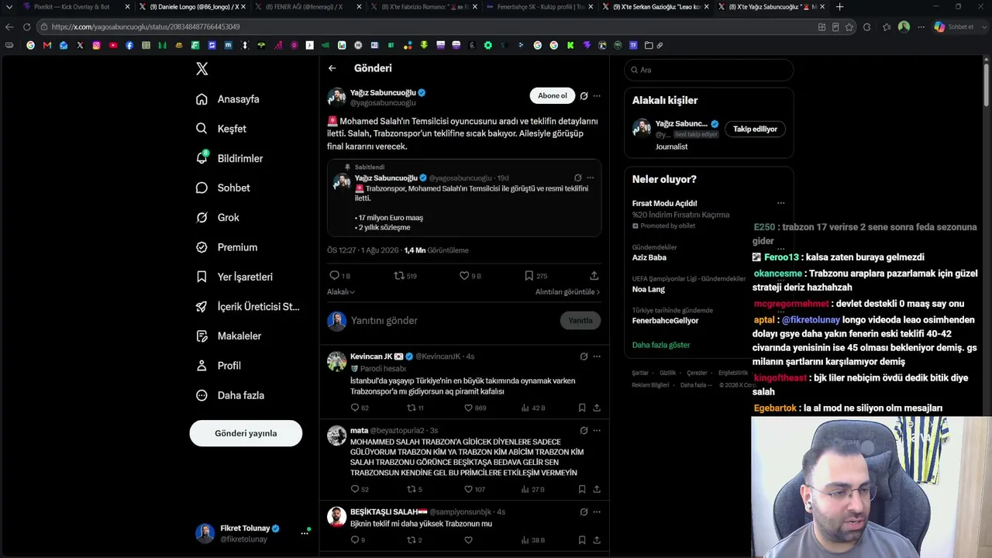Click the Abone ol subscribe button
The height and width of the screenshot is (558, 992).
point(553,95)
